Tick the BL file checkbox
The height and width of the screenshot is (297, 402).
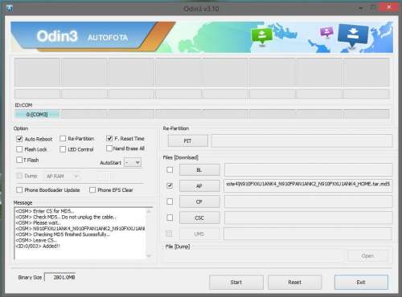click(170, 169)
